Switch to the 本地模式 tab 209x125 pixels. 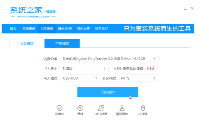point(62,43)
